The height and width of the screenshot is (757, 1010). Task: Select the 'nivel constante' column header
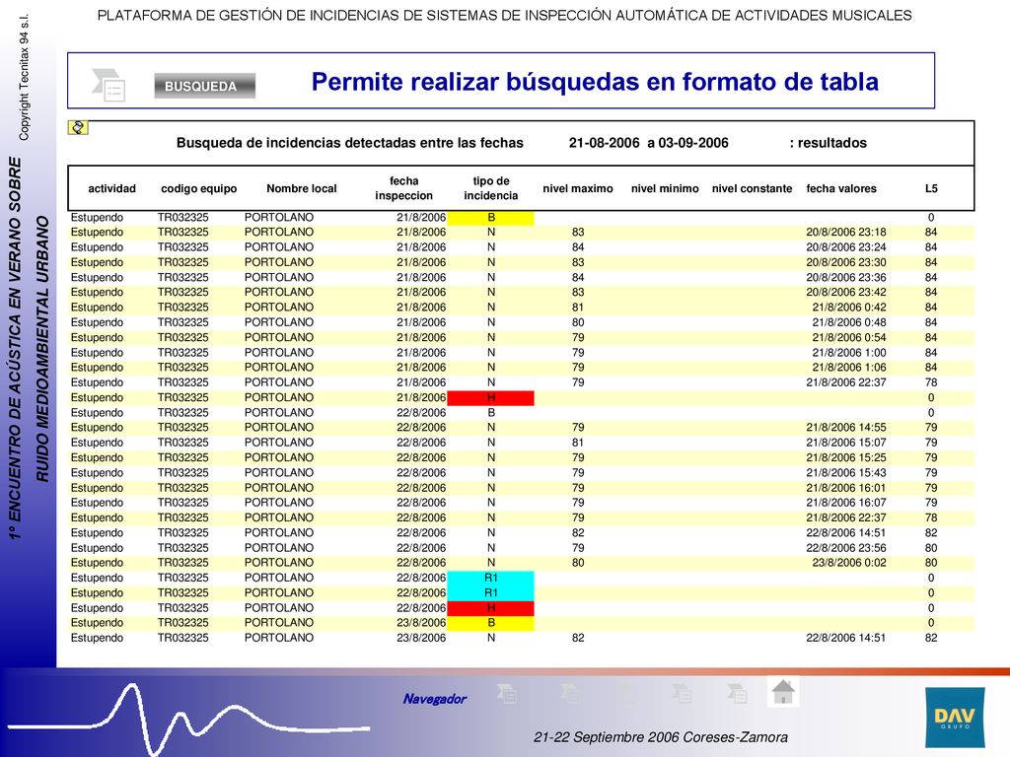click(752, 188)
